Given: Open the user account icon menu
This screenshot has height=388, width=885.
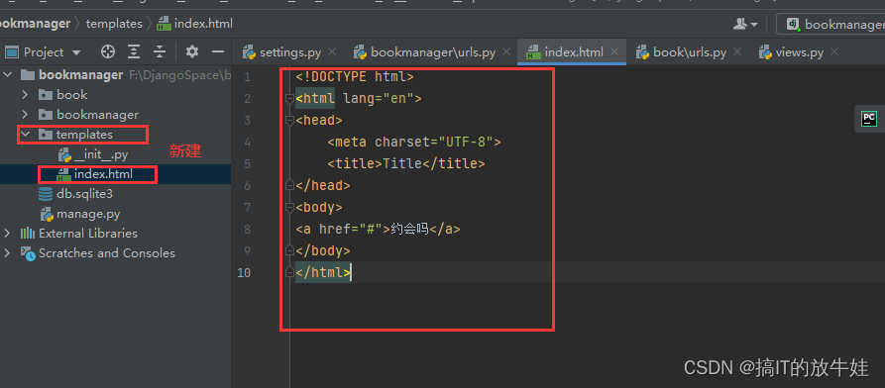Looking at the screenshot, I should [745, 24].
